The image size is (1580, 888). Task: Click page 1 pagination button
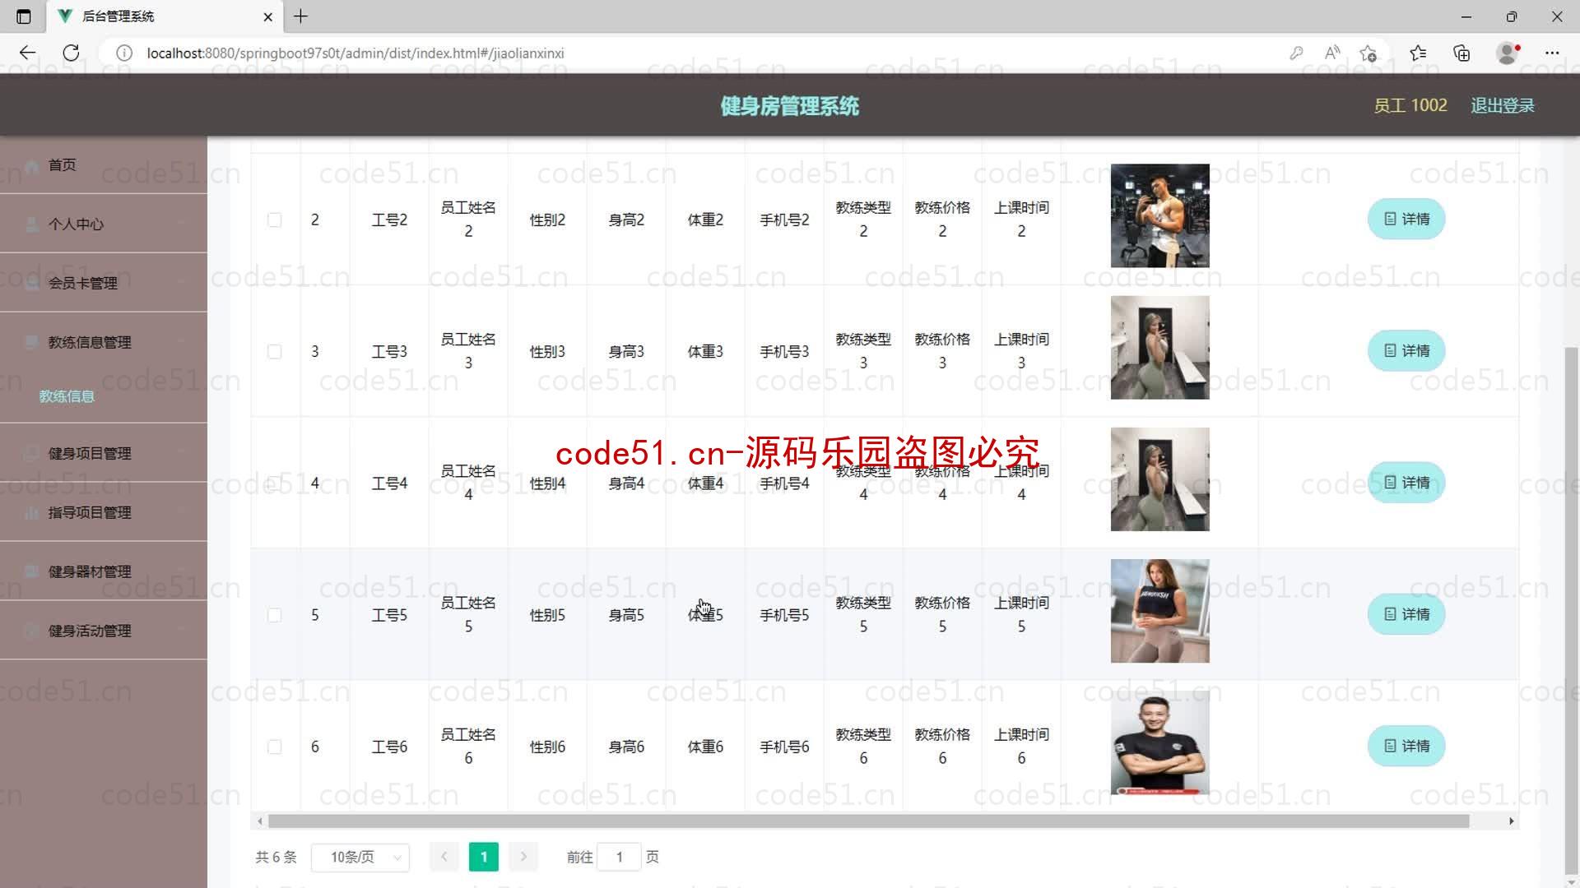tap(483, 857)
